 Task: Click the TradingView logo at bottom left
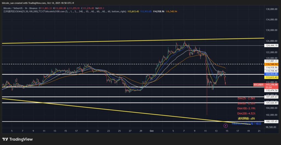point(18,139)
